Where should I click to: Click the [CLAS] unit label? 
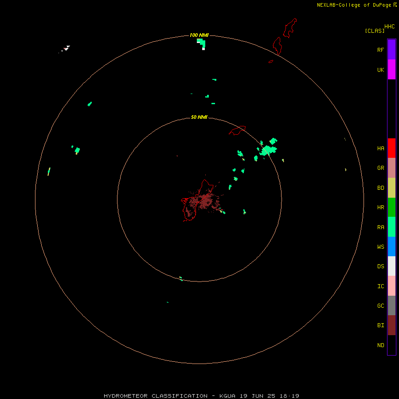[x=375, y=31]
